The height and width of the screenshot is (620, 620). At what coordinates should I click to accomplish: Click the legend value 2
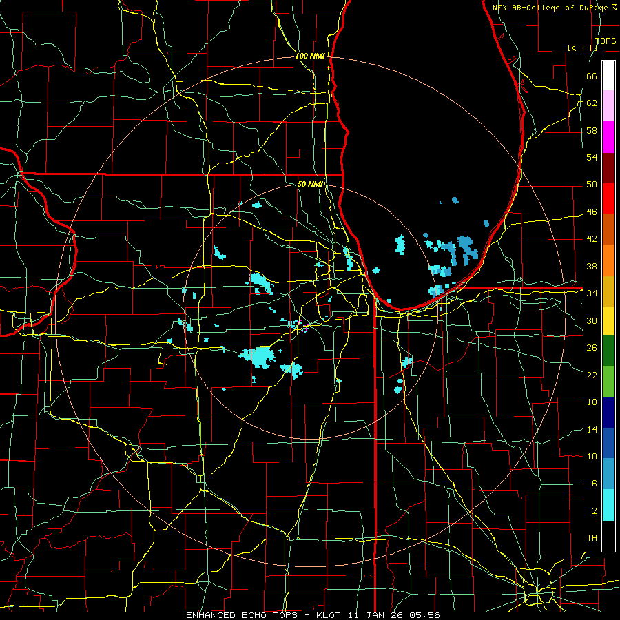(x=595, y=511)
